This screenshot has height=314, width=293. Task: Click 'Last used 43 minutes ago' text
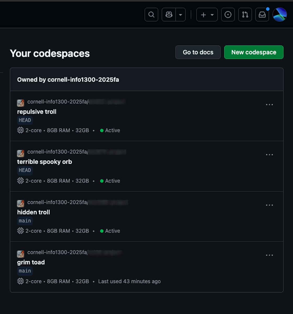coord(129,281)
